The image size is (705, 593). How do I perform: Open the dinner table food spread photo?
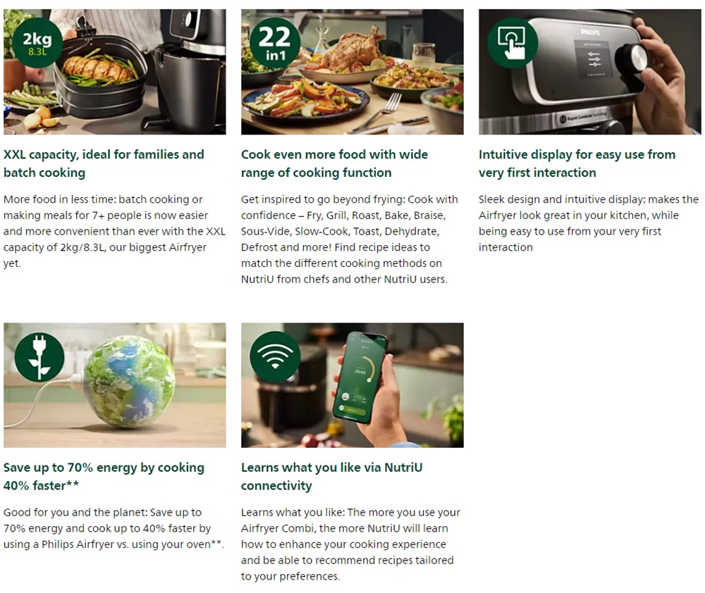352,72
